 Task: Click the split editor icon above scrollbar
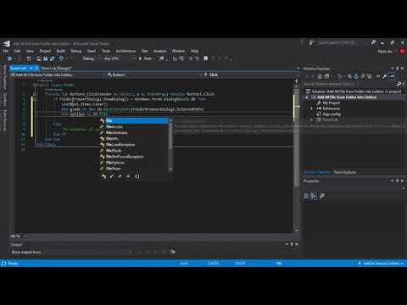point(296,81)
